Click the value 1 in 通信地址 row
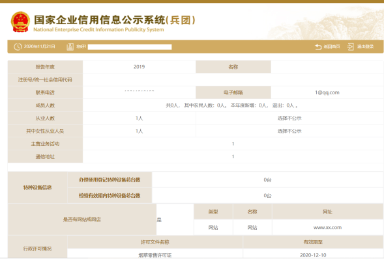 point(233,156)
